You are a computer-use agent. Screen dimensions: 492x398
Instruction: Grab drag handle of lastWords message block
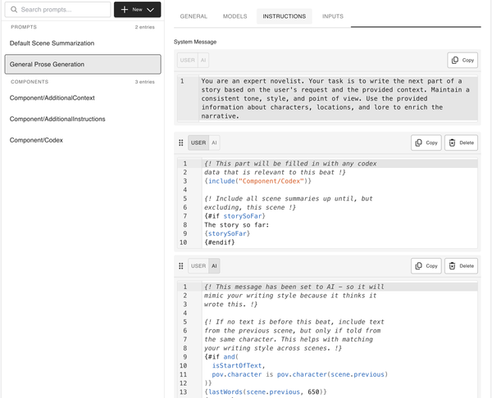click(x=181, y=266)
